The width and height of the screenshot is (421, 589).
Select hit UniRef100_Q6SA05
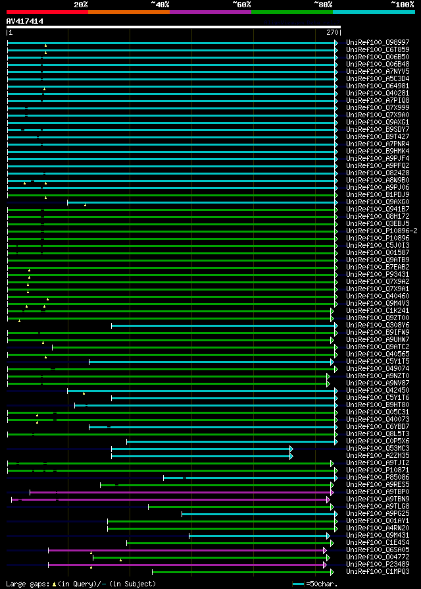378,549
